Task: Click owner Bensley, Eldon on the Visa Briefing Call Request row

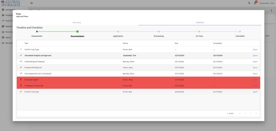Action: 129,62
